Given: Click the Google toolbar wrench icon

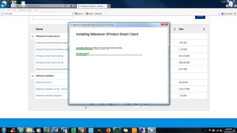Looking at the screenshot, I should (235, 14).
